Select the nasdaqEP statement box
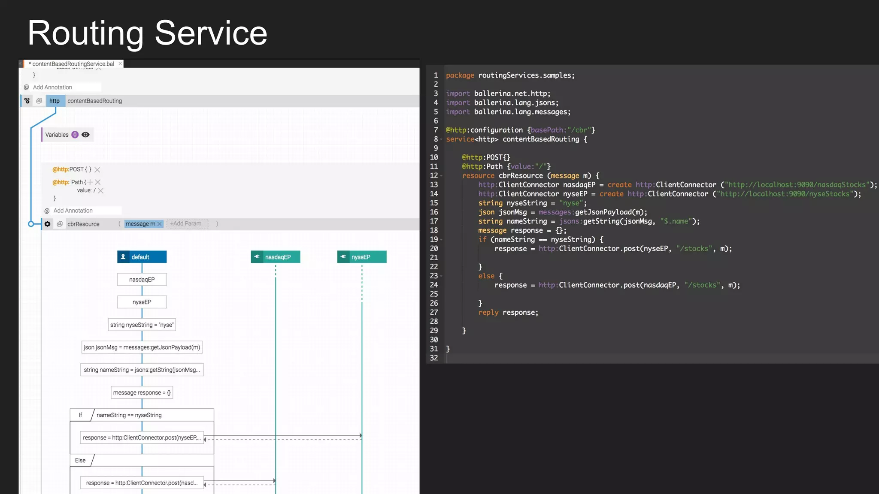Viewport: 879px width, 494px height. tap(142, 280)
